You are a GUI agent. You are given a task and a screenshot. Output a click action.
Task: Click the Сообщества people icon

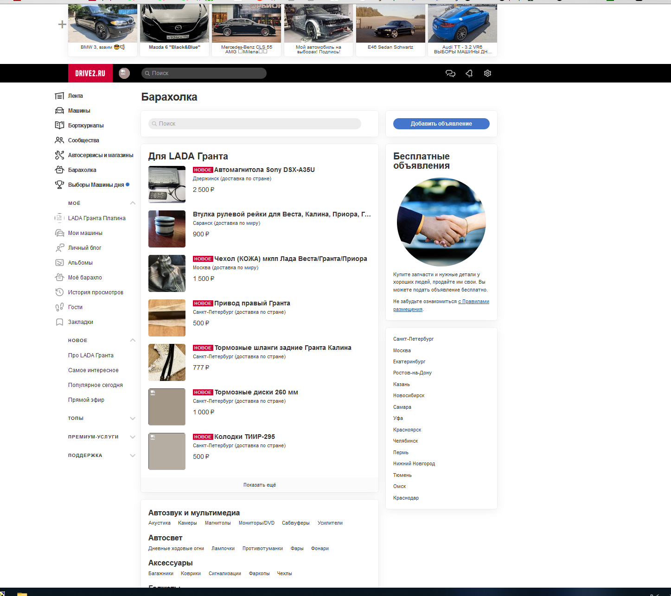(x=59, y=140)
